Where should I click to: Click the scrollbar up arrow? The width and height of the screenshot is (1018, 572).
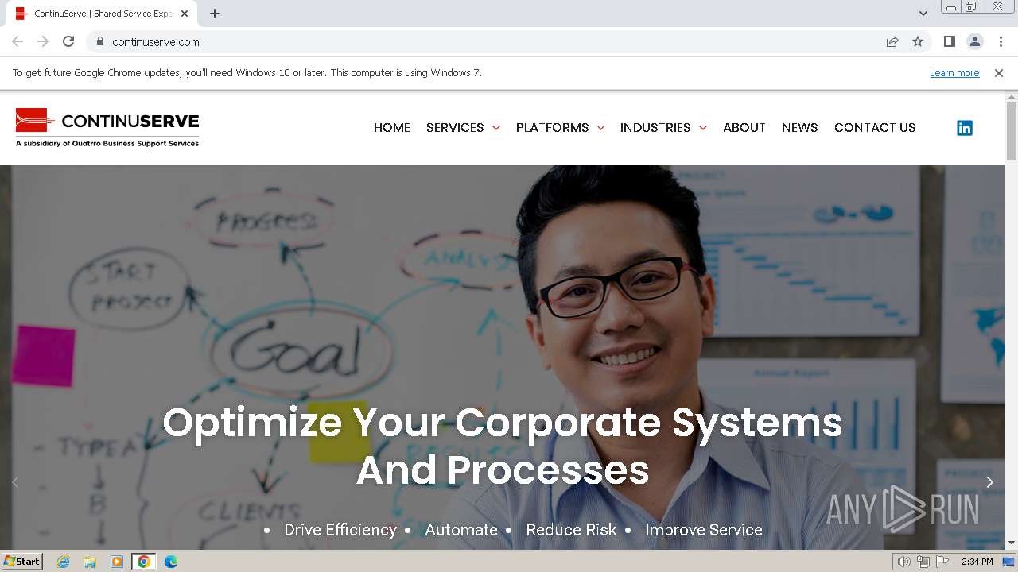coord(1012,96)
